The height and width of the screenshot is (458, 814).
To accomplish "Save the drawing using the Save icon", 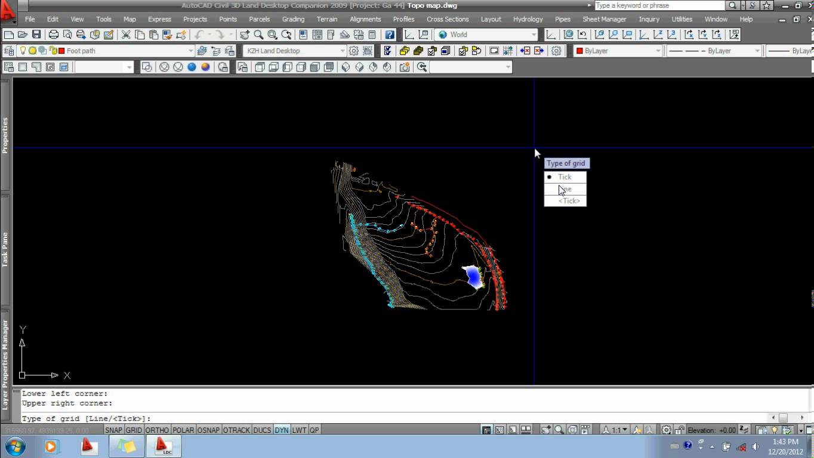I will 36,34.
